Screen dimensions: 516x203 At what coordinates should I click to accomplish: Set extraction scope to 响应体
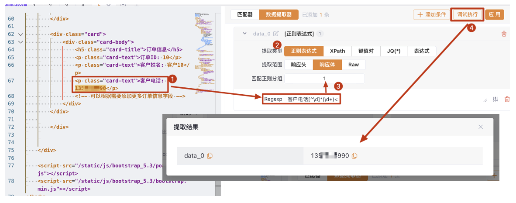327,65
